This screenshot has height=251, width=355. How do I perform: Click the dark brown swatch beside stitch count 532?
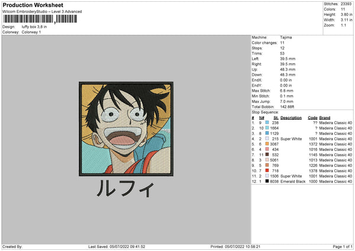point(267,155)
